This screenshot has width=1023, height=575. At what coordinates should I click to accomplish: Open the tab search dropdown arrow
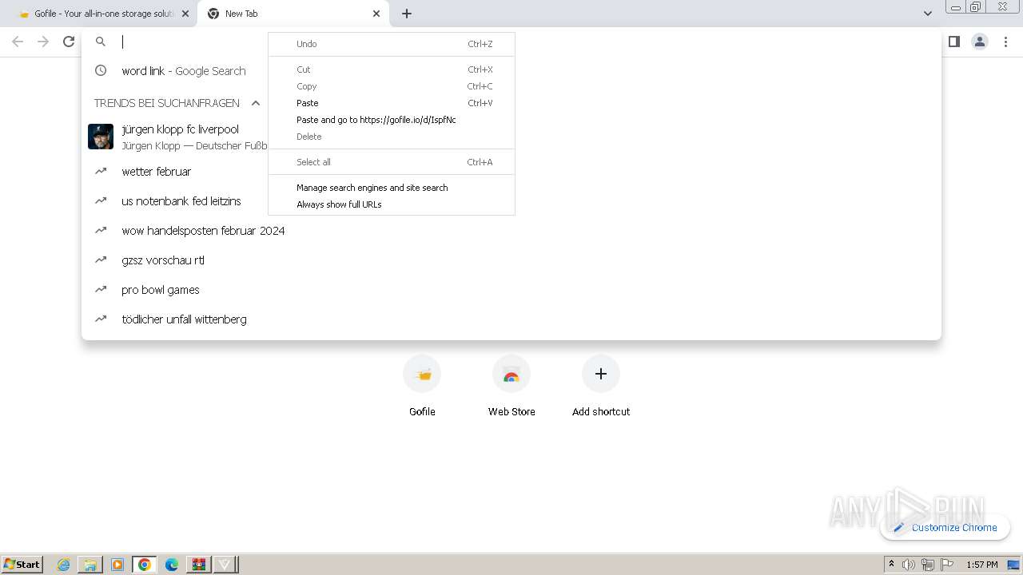coord(927,14)
